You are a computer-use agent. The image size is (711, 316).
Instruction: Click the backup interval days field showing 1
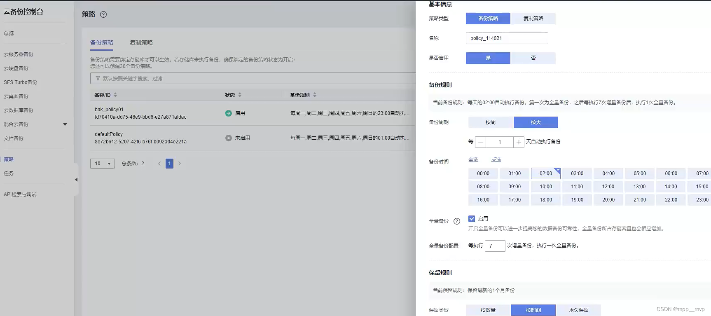pos(500,142)
